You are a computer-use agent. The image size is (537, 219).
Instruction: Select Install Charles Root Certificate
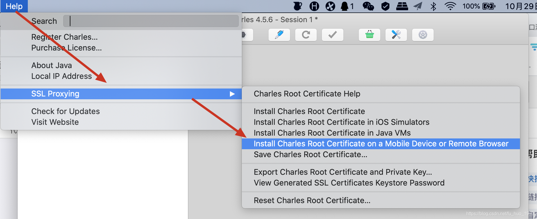[309, 111]
